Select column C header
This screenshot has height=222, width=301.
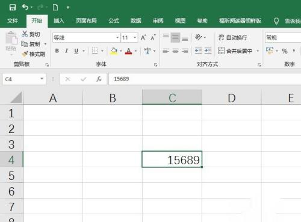click(x=172, y=97)
